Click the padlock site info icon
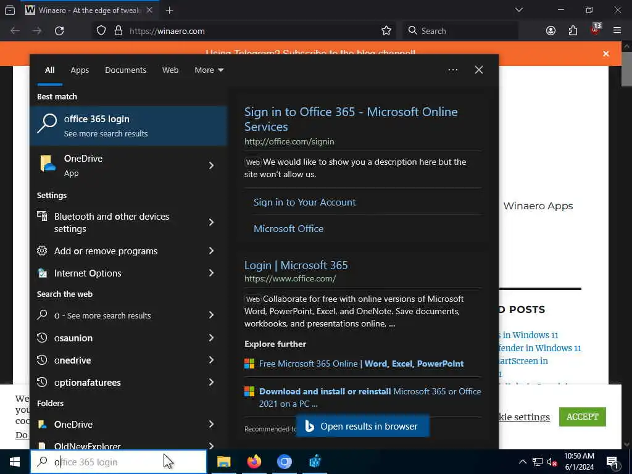Image resolution: width=632 pixels, height=474 pixels. [118, 31]
